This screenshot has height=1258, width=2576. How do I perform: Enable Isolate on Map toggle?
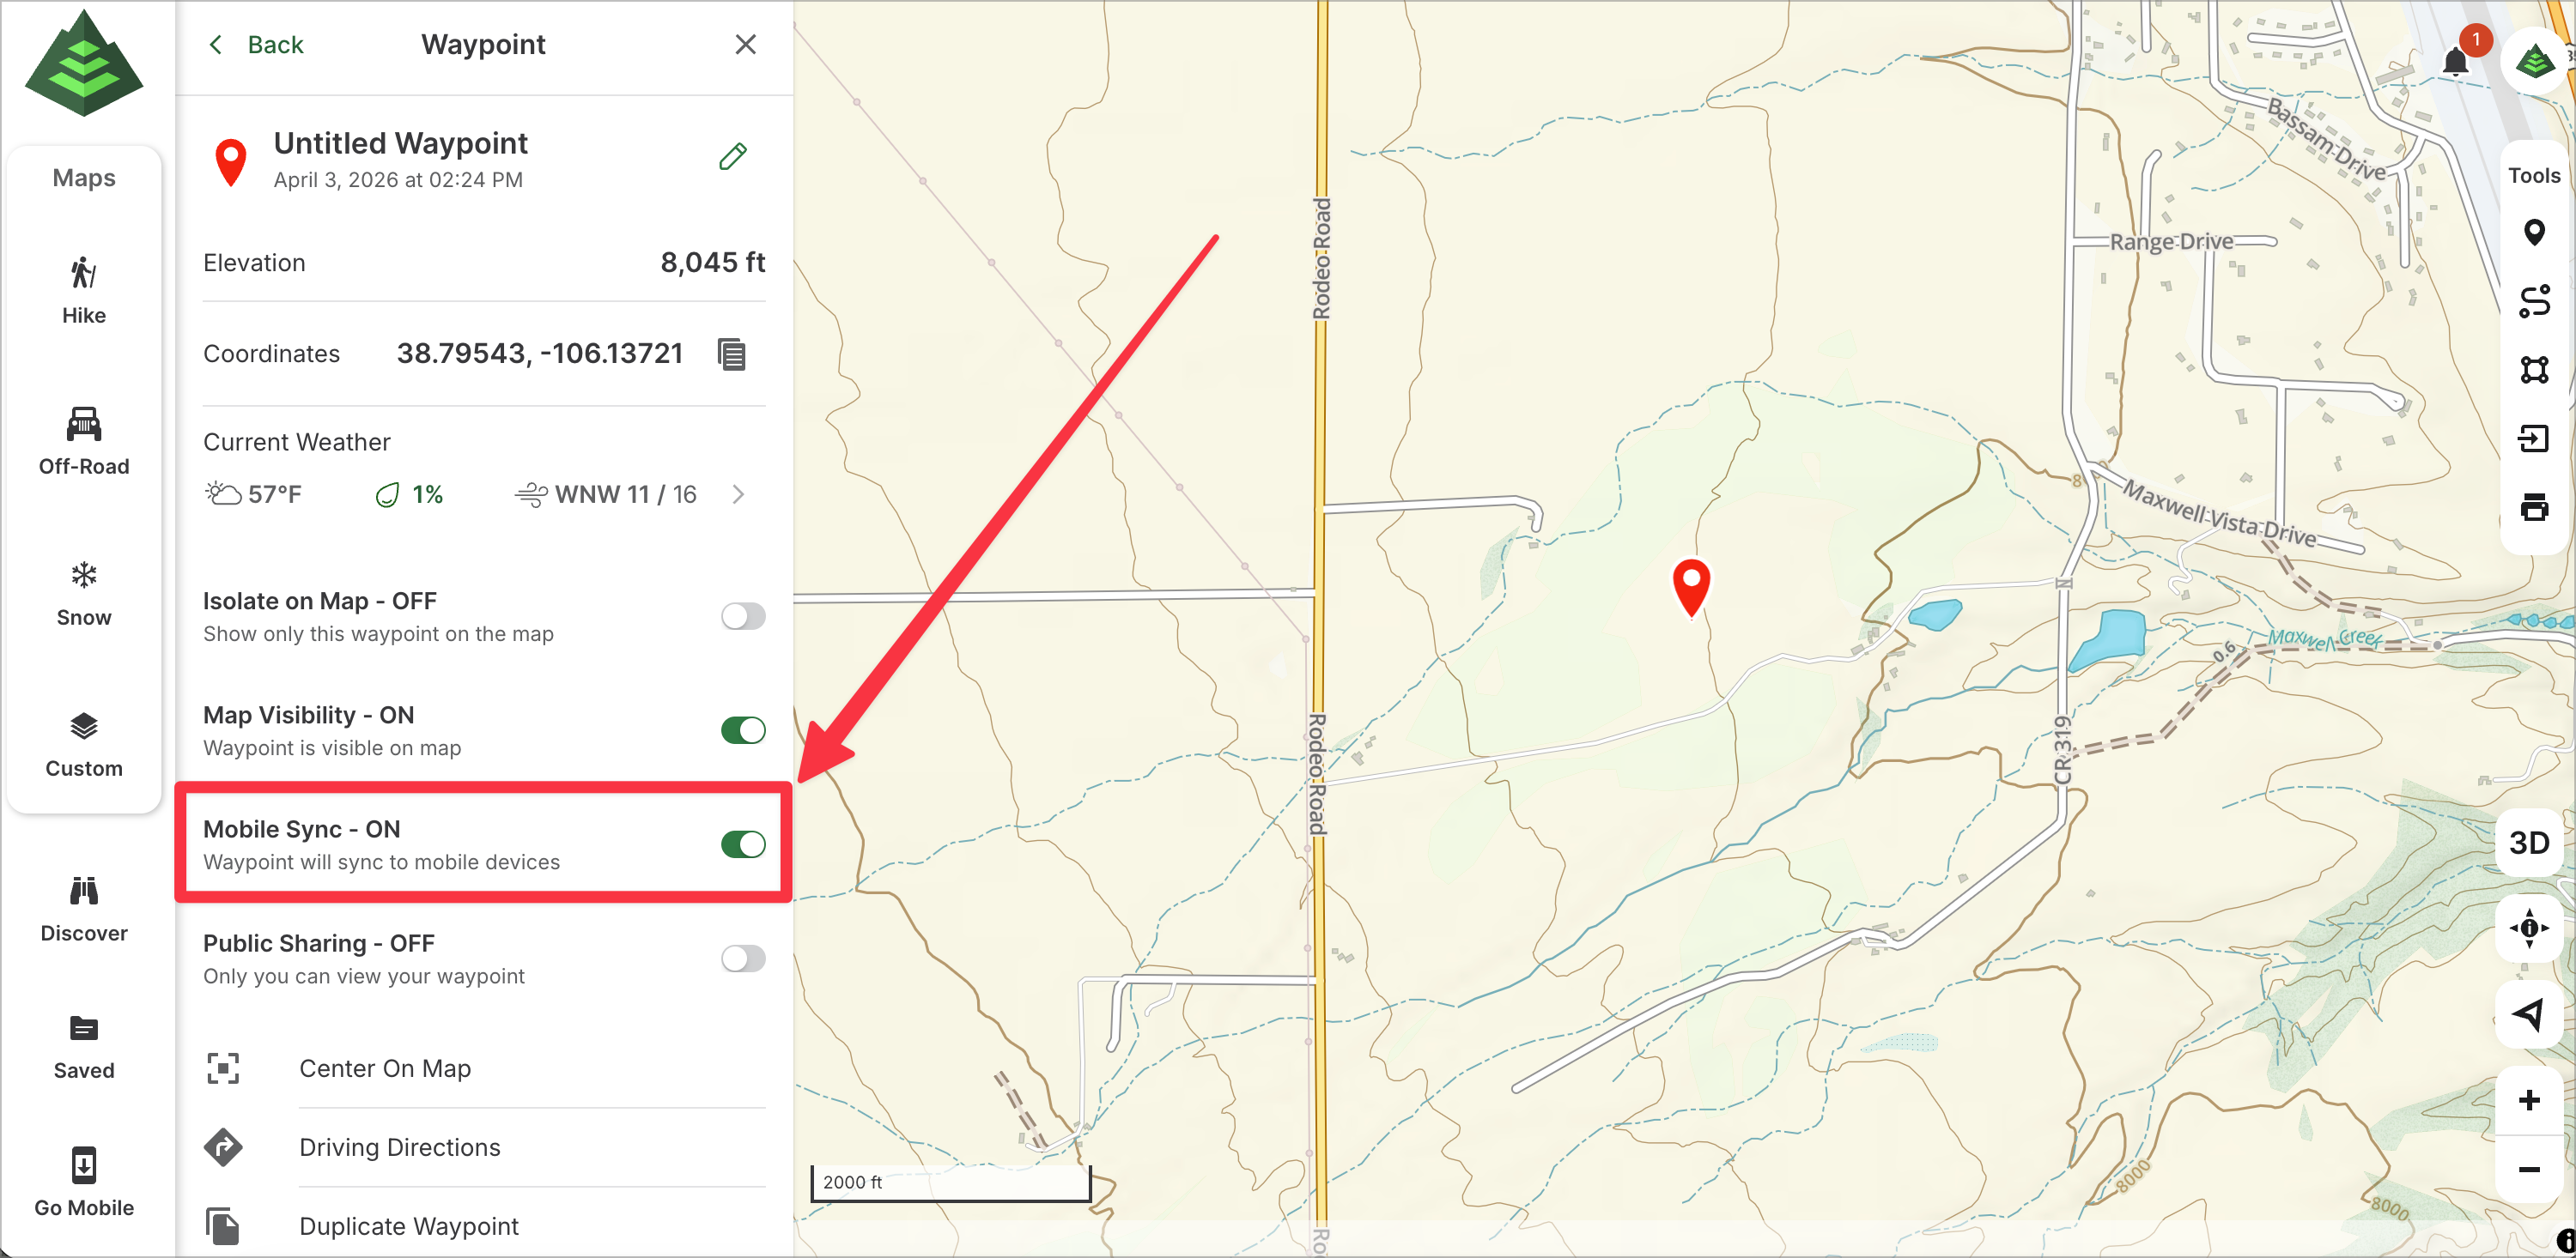point(742,616)
